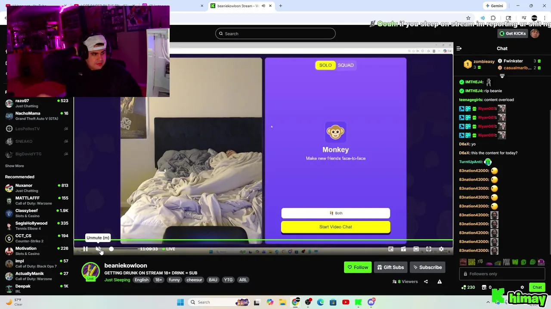Open the player settings gear
Image resolution: width=551 pixels, height=309 pixels.
point(441,249)
